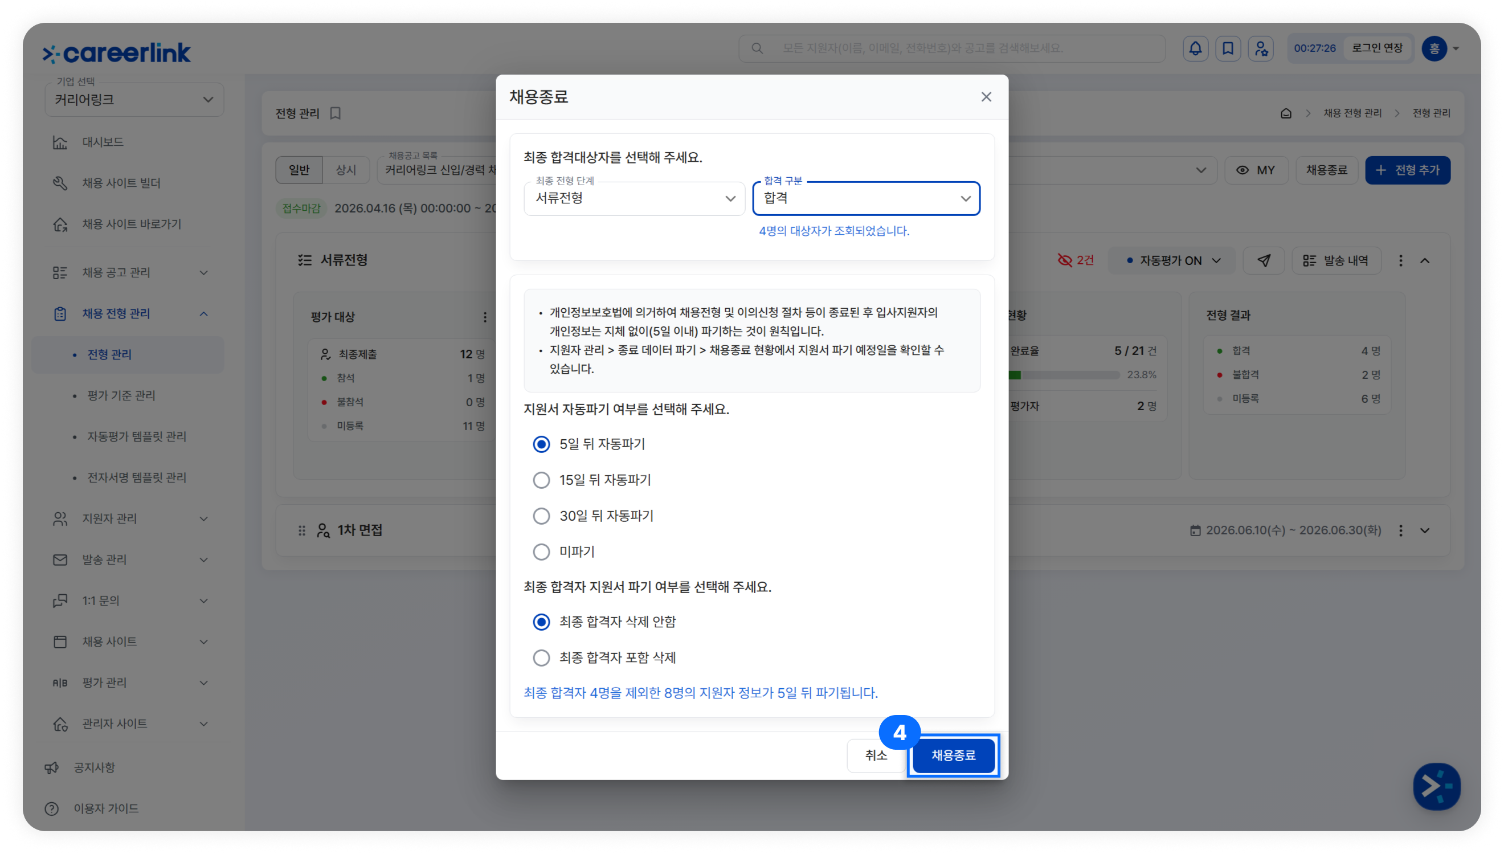Click the 로그인 연장 button

click(x=1378, y=48)
